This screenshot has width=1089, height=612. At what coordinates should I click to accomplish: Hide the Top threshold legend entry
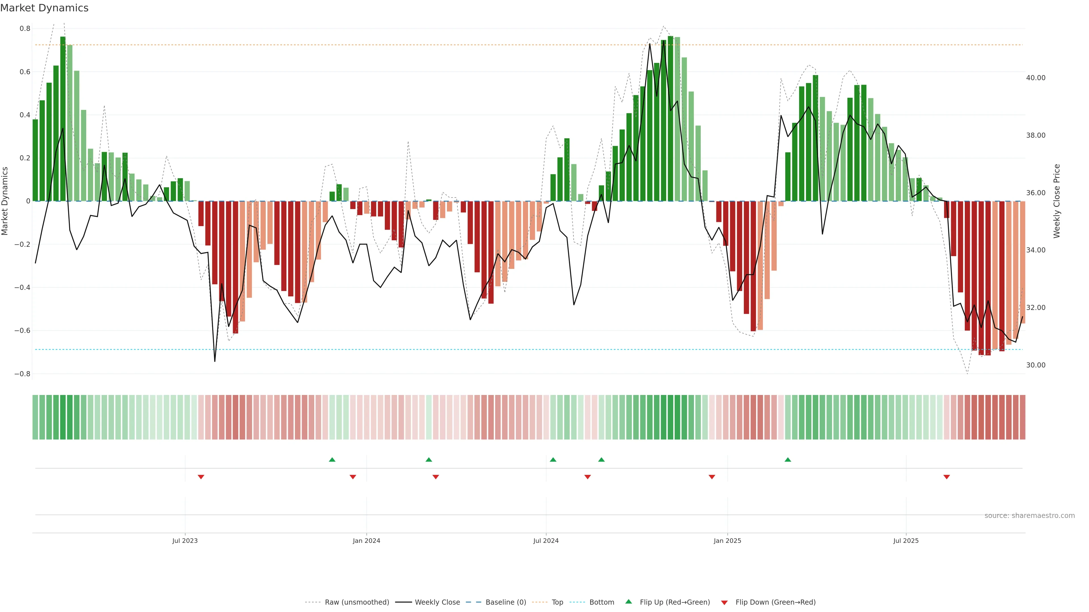(557, 602)
